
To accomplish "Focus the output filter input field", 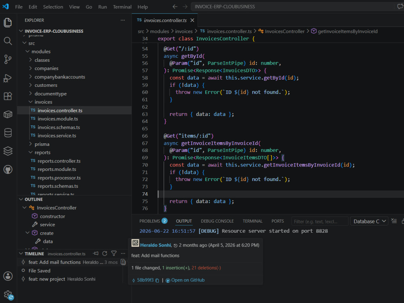I will [x=320, y=221].
